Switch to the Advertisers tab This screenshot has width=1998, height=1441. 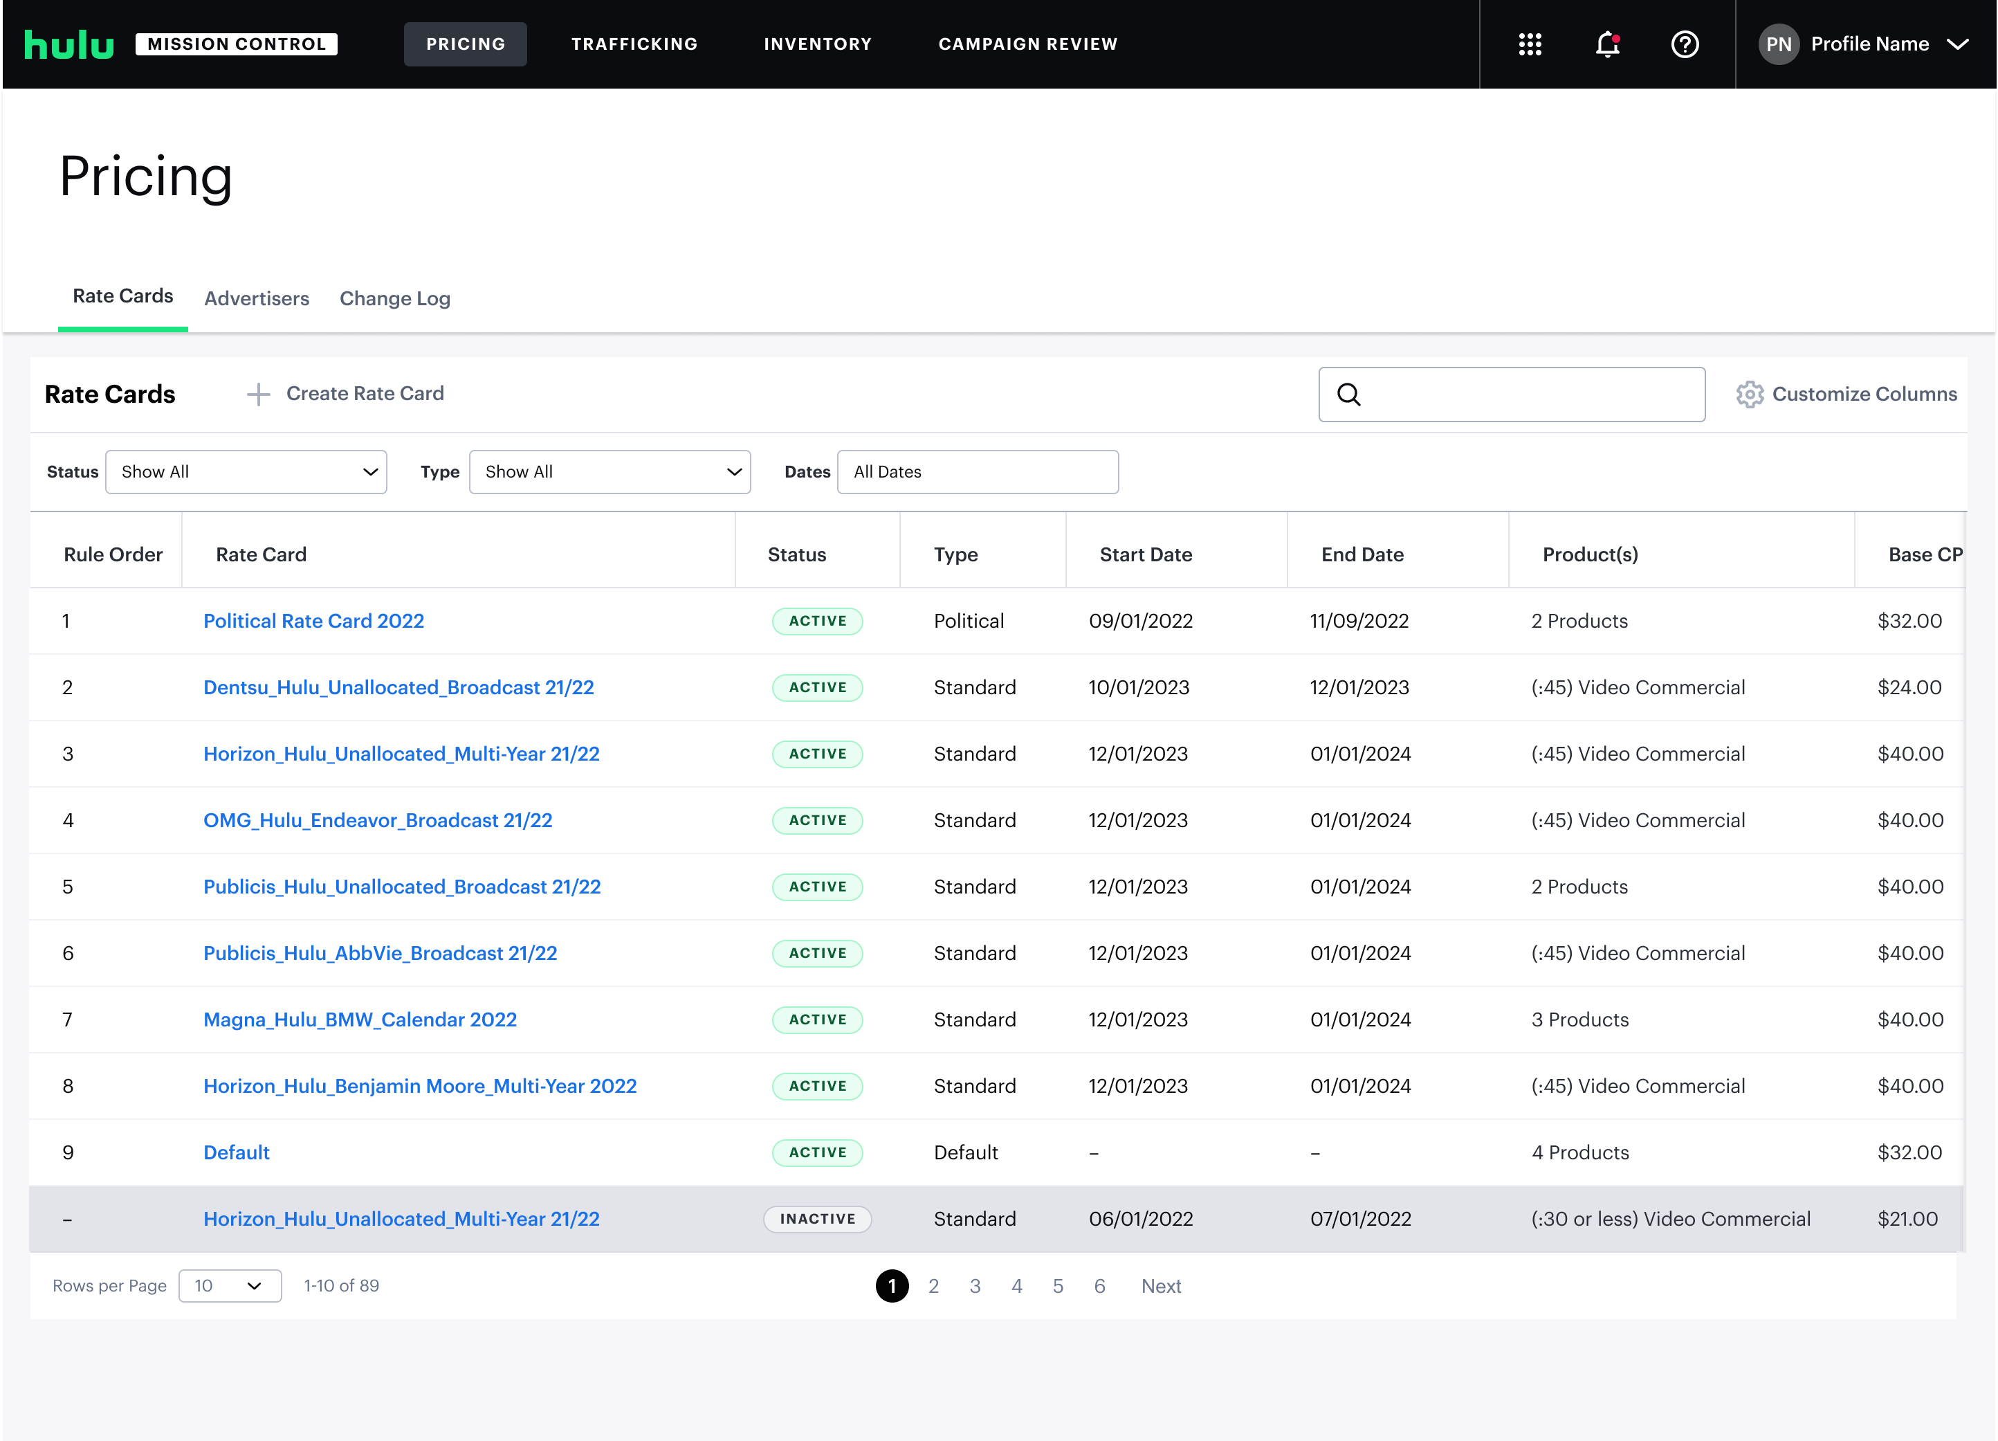pyautogui.click(x=257, y=298)
